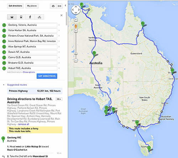Click green marker G beside Cairns field
Viewport: 178px width, 158px height.
pos(4,57)
